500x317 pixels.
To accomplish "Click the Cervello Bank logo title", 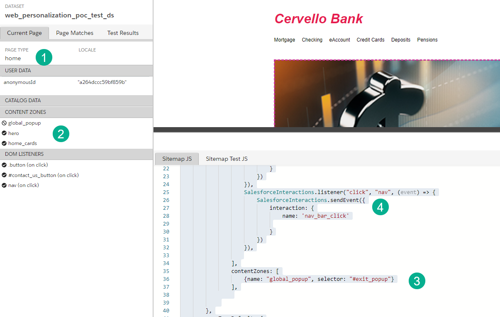I will 318,19.
